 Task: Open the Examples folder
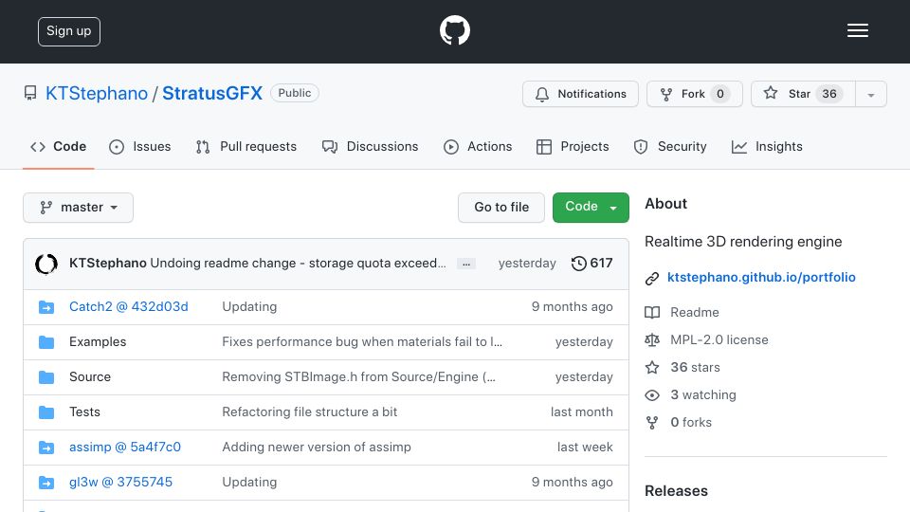[x=98, y=342]
